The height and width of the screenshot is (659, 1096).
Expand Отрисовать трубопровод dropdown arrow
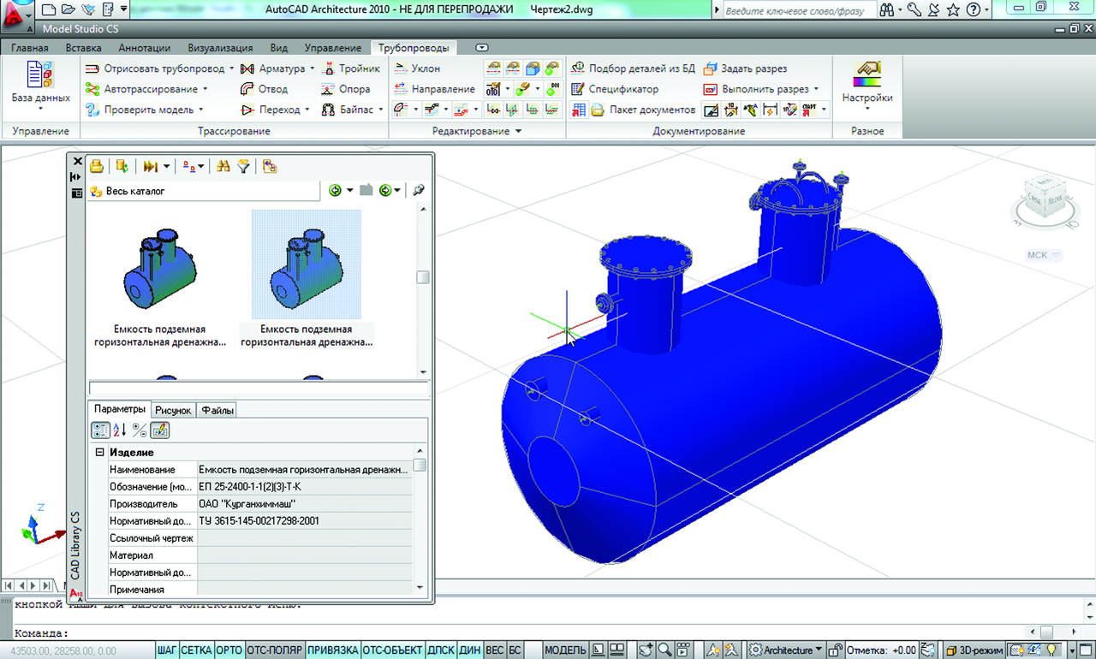232,68
